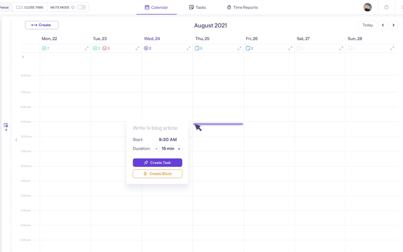The height and width of the screenshot is (252, 403).
Task: Click the Create Task button
Action: coord(158,162)
